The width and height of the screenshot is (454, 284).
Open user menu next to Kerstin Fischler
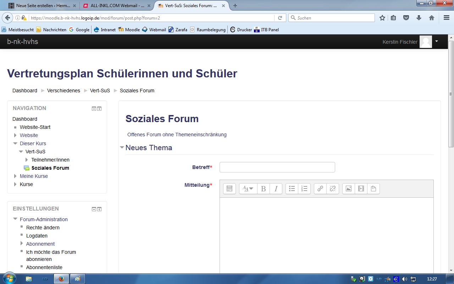click(437, 41)
